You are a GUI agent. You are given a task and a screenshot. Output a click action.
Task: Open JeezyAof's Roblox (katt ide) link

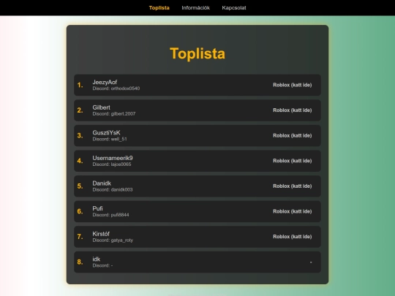(292, 85)
